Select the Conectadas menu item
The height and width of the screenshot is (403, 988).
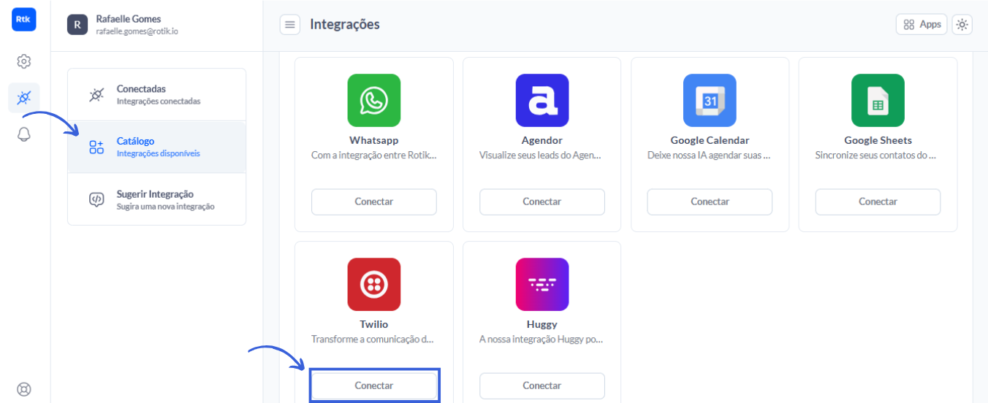(156, 95)
